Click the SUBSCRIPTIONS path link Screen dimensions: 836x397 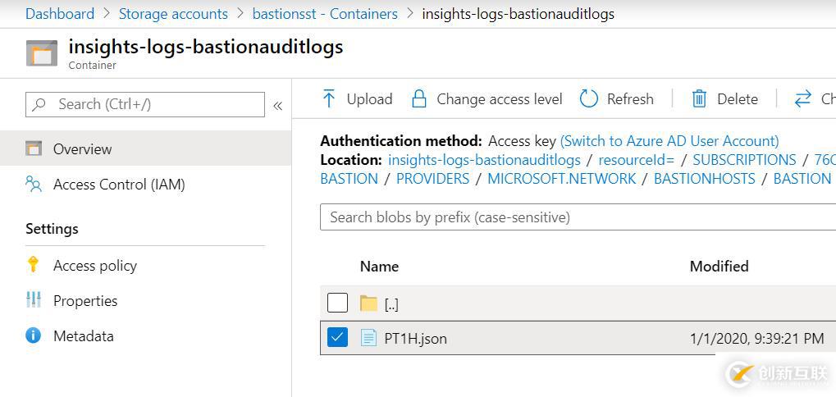[x=744, y=160]
